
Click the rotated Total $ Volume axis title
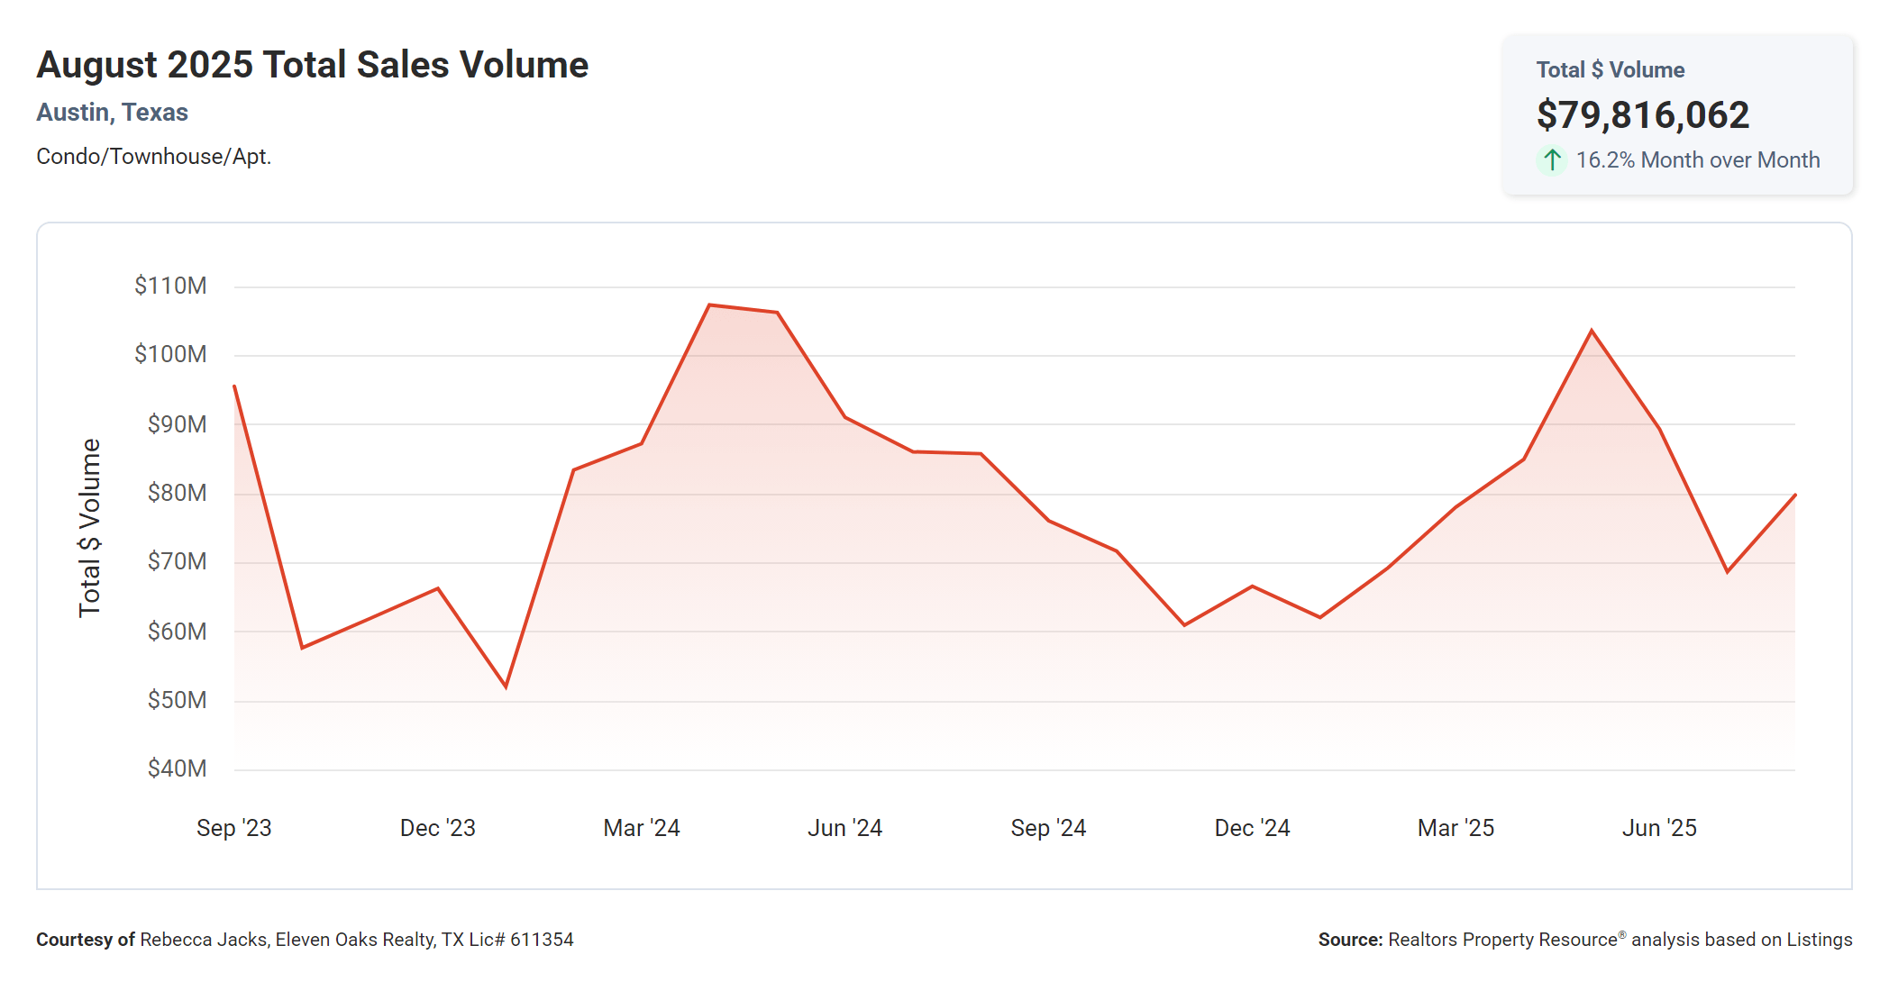coord(89,528)
